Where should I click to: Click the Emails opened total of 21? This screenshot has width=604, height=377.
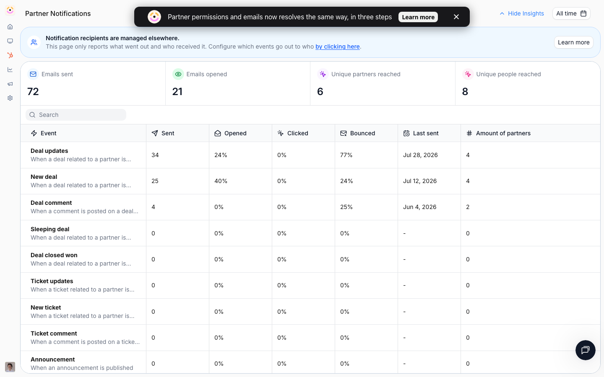pos(177,92)
